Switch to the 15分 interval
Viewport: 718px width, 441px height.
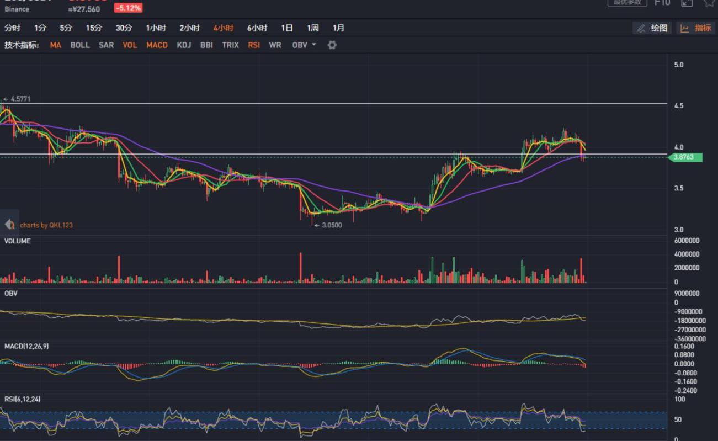pyautogui.click(x=94, y=28)
